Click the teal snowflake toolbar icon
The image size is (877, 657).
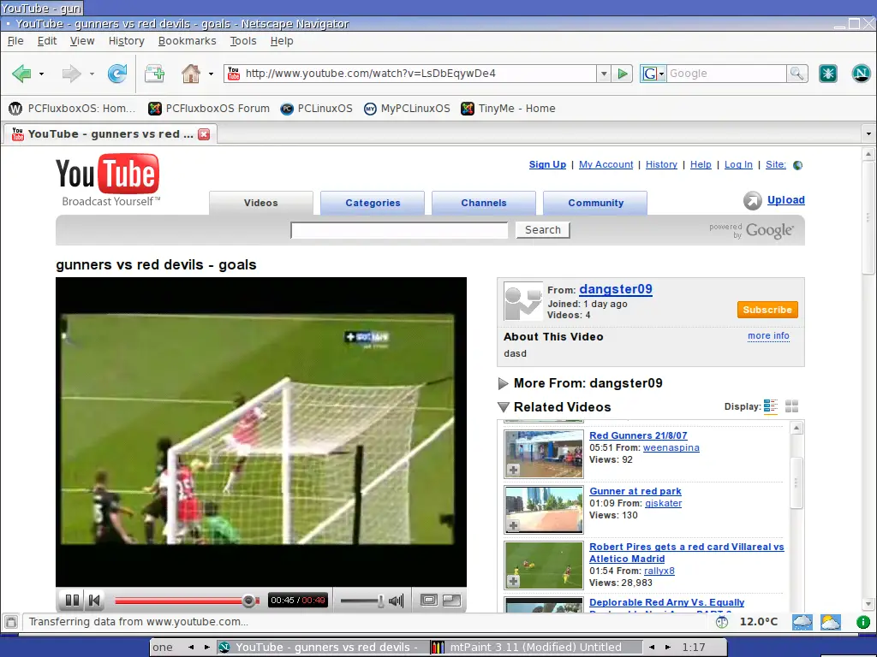tap(828, 74)
